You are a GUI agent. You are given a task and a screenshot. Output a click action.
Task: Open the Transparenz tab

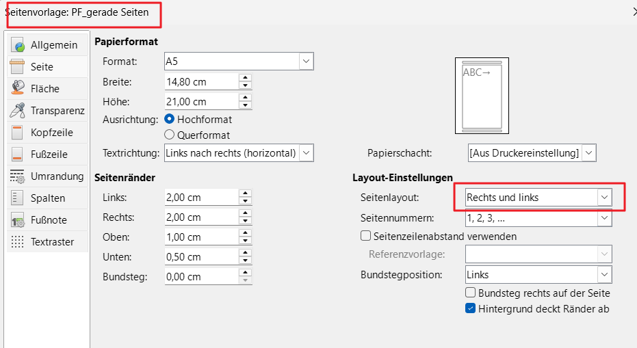pos(47,111)
